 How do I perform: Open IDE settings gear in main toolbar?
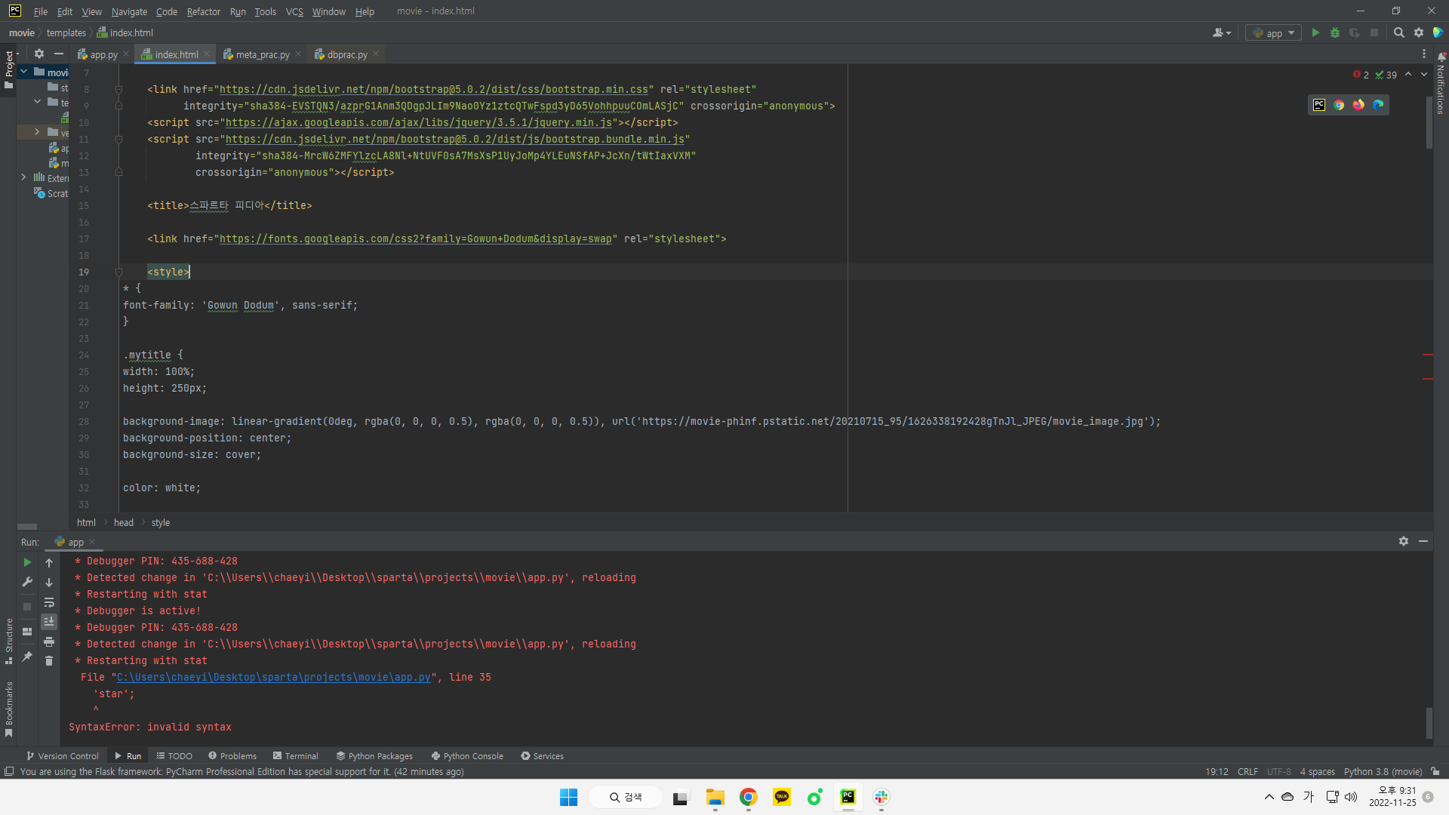(x=1419, y=33)
